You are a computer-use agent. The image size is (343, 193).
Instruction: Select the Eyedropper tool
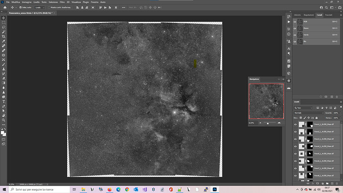[x=3, y=41]
